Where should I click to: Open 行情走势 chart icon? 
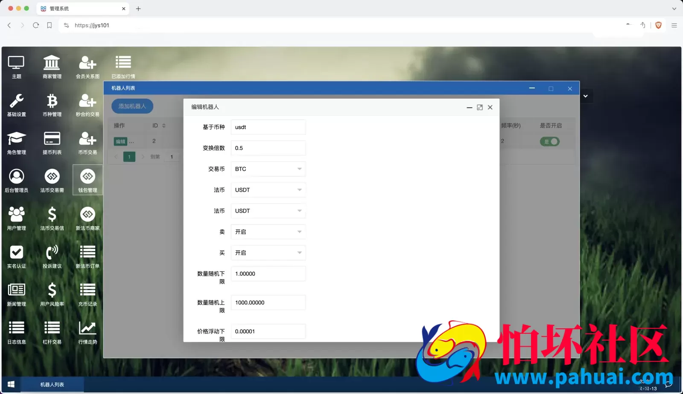[88, 333]
